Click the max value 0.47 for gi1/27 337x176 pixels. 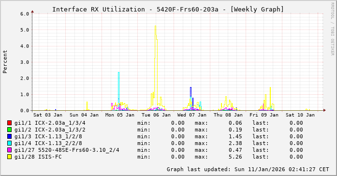tap(235, 150)
